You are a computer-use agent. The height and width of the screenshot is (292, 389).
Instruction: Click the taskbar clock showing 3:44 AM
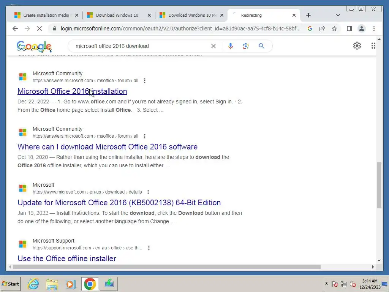click(x=370, y=284)
